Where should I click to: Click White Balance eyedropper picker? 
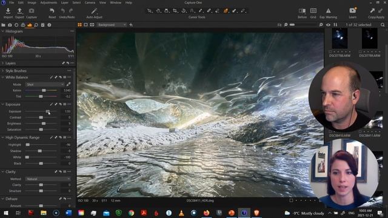pos(69,84)
